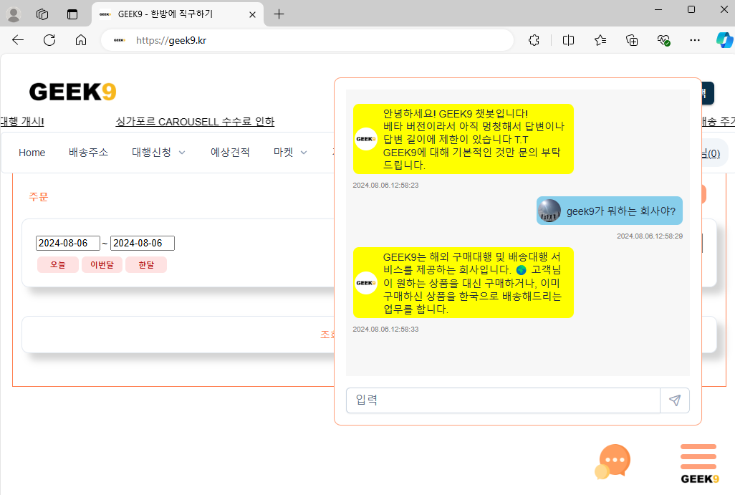
Task: Toggle the orange chat bubble icon
Action: 612,461
